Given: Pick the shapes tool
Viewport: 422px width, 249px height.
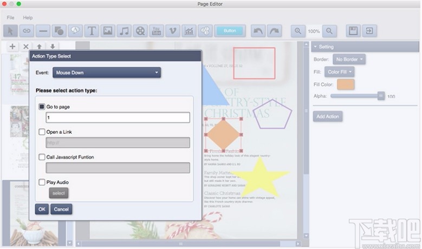Looking at the screenshot, I should (x=59, y=31).
